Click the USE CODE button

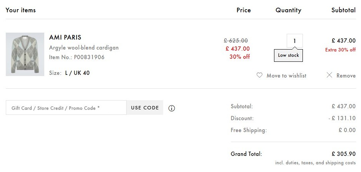coord(145,107)
